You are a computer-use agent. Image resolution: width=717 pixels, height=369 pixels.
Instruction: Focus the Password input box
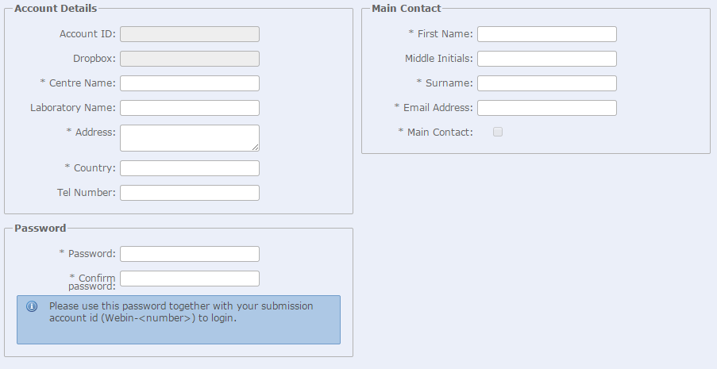(190, 254)
